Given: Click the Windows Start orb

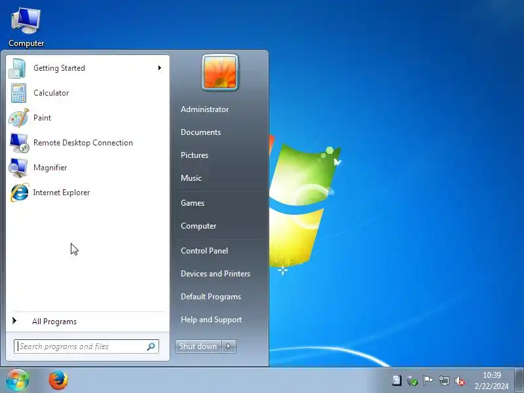Looking at the screenshot, I should click(x=18, y=381).
